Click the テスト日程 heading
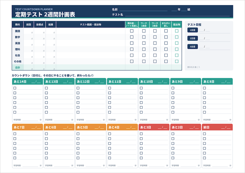245x173 pixels. pyautogui.click(x=194, y=25)
